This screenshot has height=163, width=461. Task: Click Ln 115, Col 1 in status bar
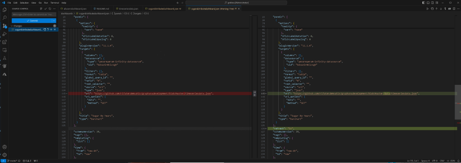tap(412, 161)
